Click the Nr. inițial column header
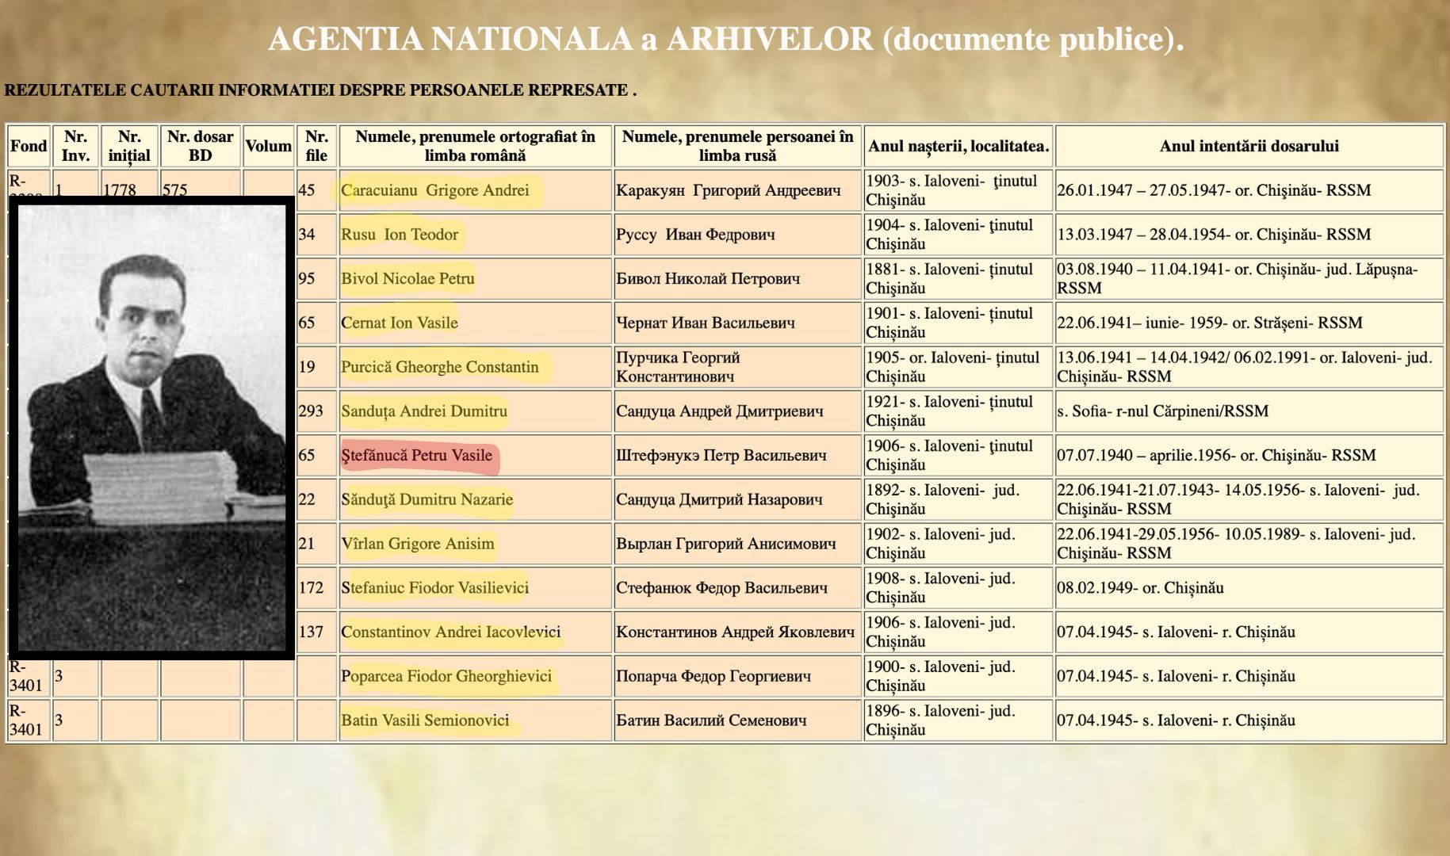The width and height of the screenshot is (1450, 856). pyautogui.click(x=129, y=146)
